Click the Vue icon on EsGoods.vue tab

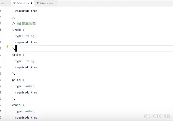coord(14,3)
